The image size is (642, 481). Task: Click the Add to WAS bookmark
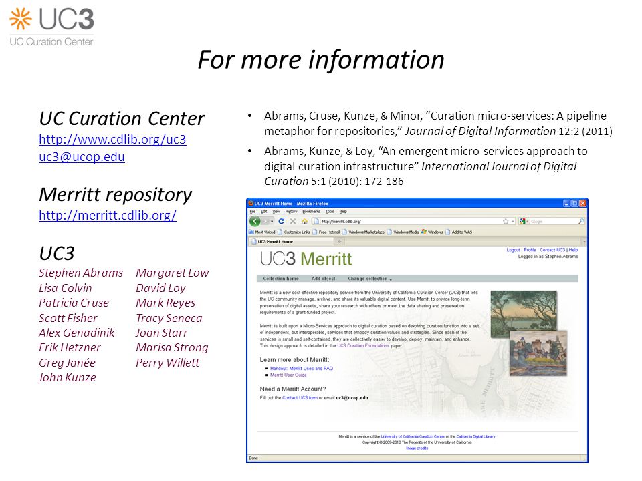point(459,232)
